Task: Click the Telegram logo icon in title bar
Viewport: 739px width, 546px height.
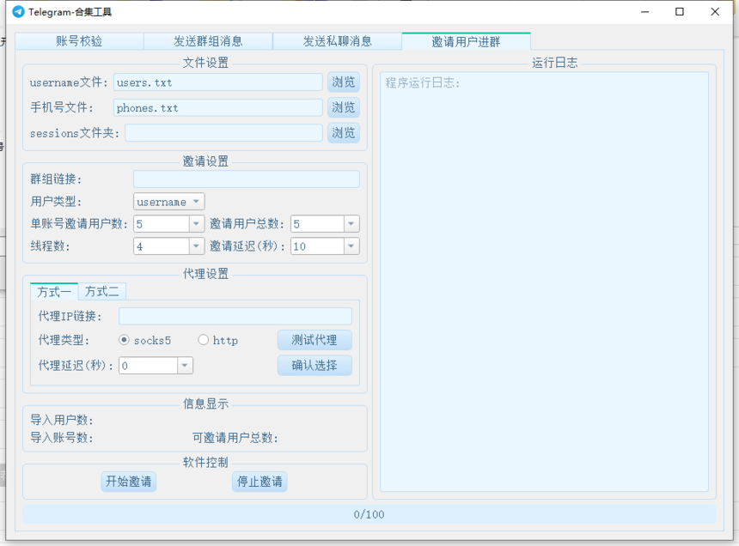Action: pos(18,12)
